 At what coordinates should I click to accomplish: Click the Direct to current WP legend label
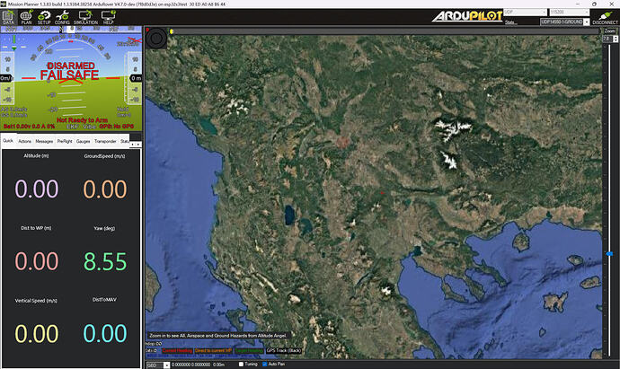pos(213,350)
